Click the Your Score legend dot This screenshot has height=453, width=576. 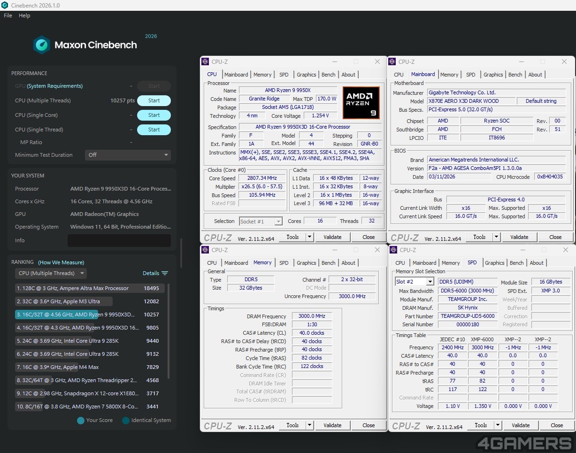[x=81, y=421]
